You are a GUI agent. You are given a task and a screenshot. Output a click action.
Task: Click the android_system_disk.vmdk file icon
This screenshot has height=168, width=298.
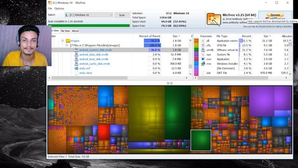[76, 50]
